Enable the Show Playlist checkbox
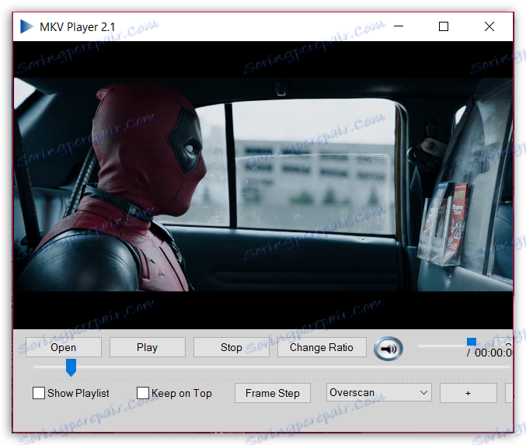Viewport: 526px width, 445px height. pos(39,393)
